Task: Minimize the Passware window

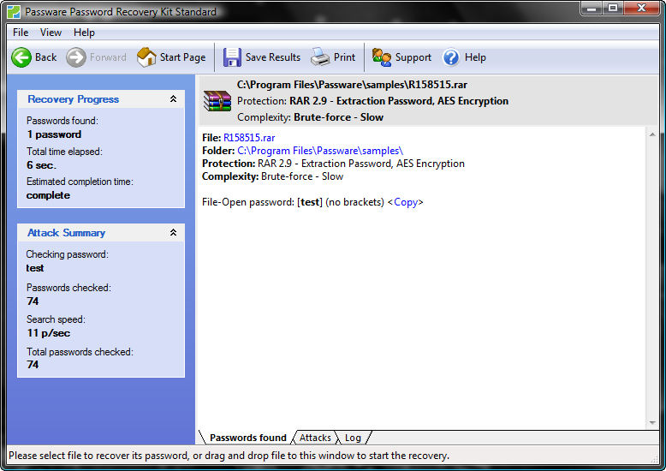Action: pos(592,8)
